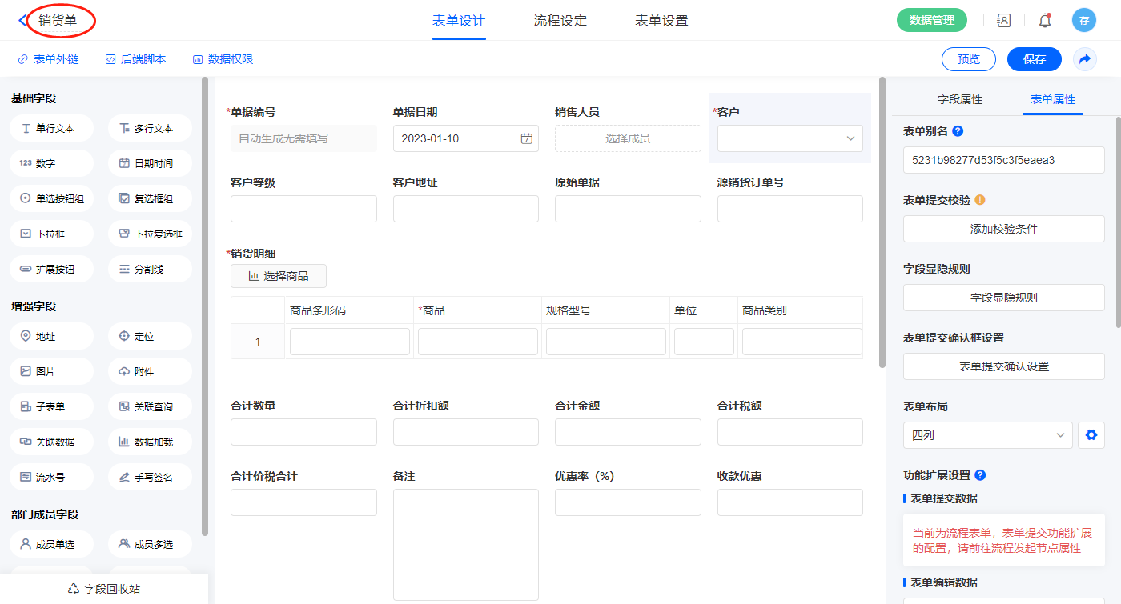The height and width of the screenshot is (604, 1121).
Task: Click the contacts icon in top bar
Action: coord(1003,21)
